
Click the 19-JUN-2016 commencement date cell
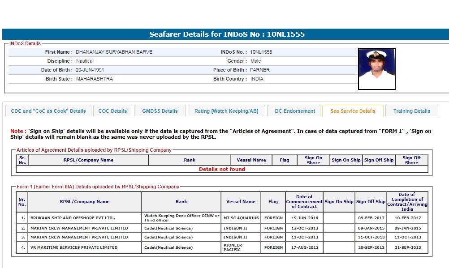304,218
